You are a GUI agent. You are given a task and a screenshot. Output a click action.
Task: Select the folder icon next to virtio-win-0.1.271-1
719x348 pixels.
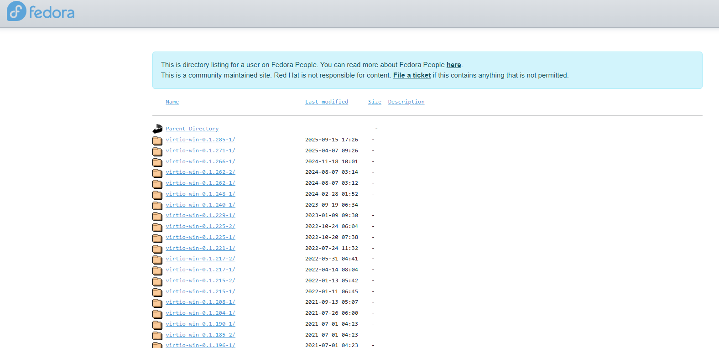tap(157, 151)
